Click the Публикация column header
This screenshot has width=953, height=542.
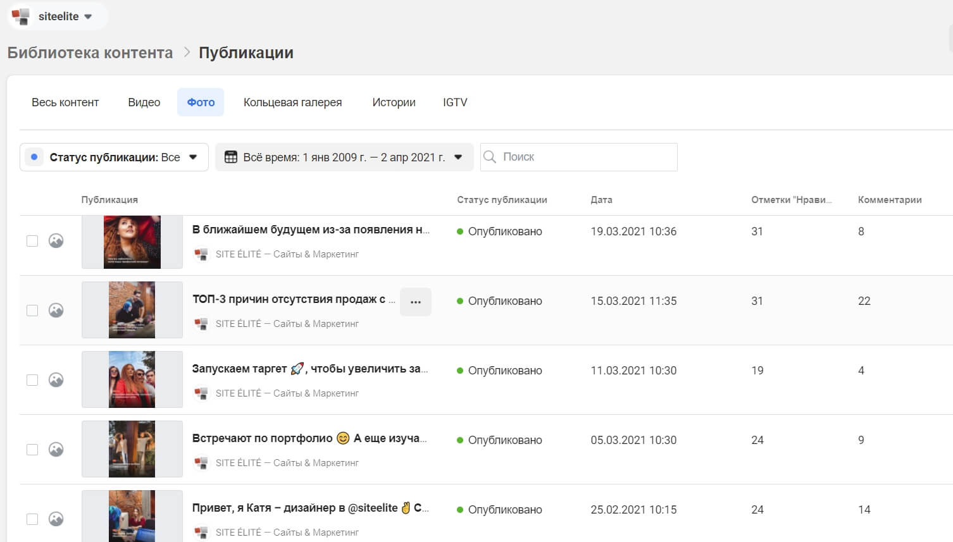pos(109,200)
